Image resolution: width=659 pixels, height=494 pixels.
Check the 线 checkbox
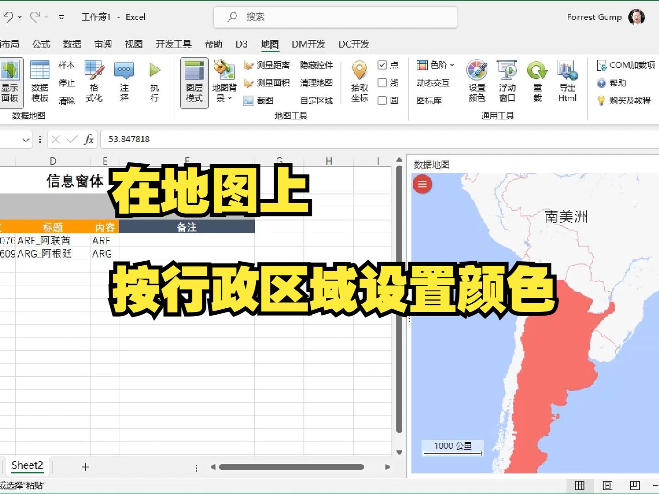[x=382, y=83]
